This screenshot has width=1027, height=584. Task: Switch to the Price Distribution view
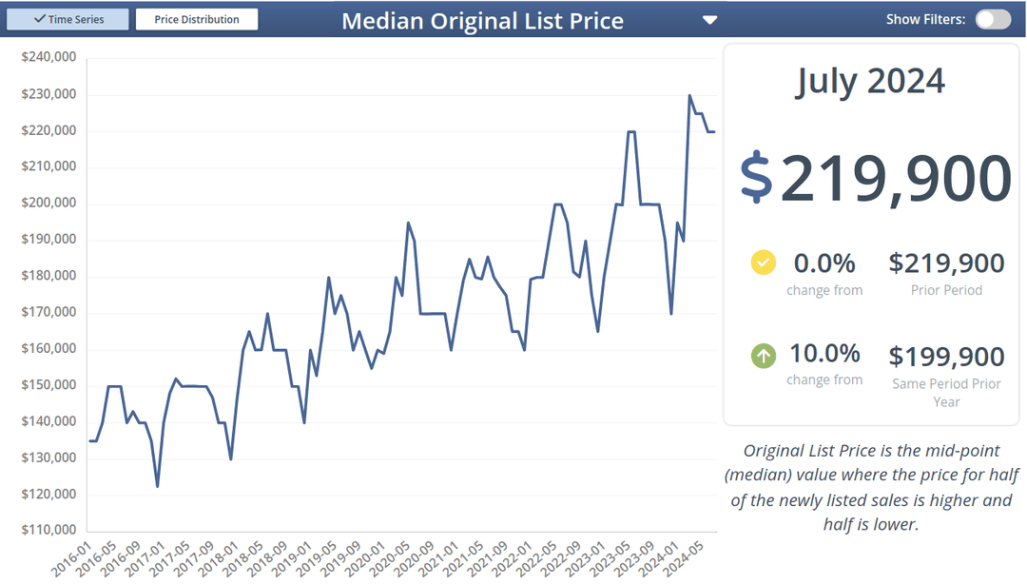point(196,18)
